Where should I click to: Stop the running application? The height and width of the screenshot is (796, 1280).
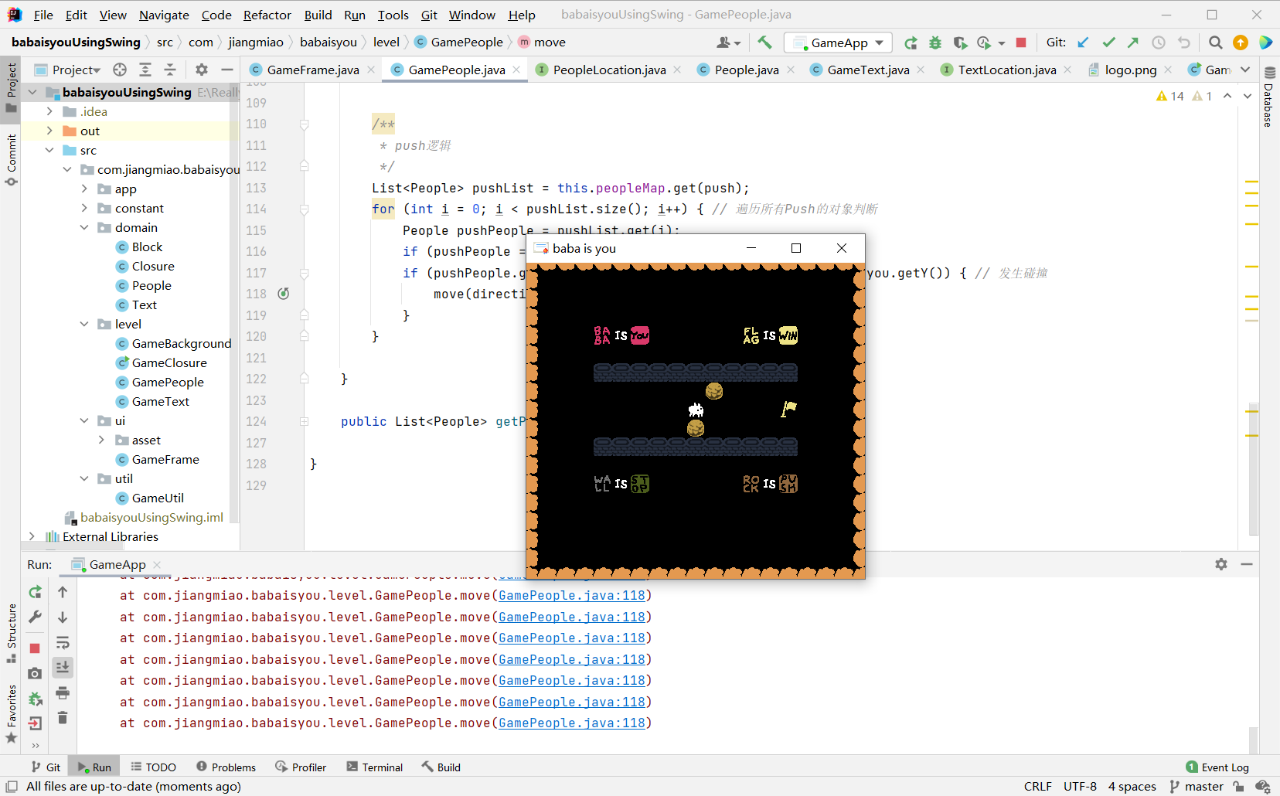1022,43
